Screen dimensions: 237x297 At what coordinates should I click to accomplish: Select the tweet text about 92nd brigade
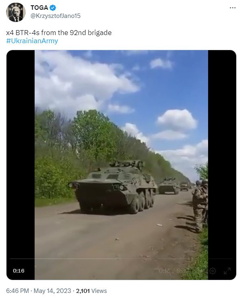pos(59,33)
